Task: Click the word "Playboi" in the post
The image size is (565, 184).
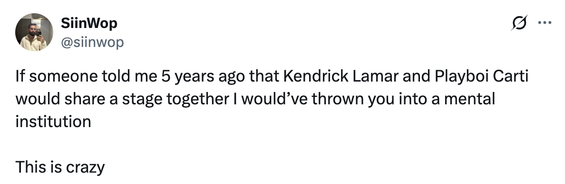Action: click(462, 77)
